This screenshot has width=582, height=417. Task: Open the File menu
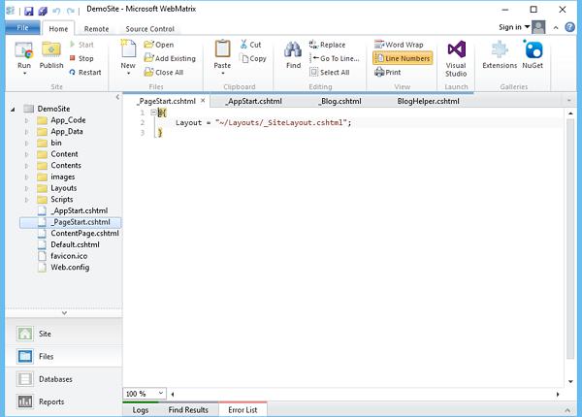click(22, 28)
